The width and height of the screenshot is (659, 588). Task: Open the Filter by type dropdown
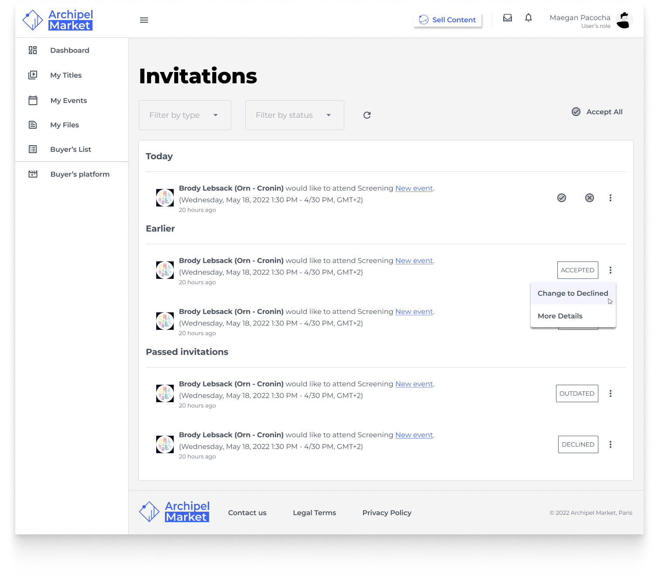coord(185,115)
